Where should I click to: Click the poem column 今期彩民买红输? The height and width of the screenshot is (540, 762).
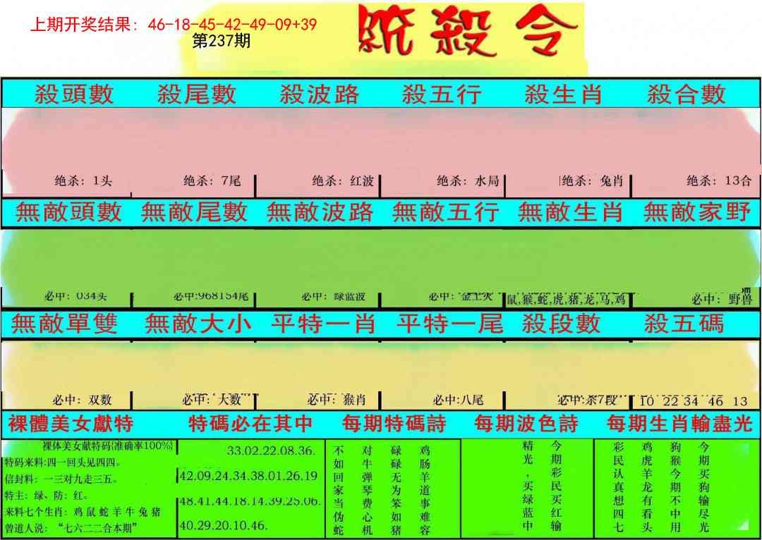557,486
